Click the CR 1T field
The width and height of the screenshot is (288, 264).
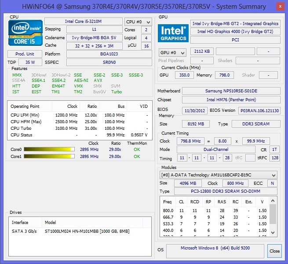274,150
